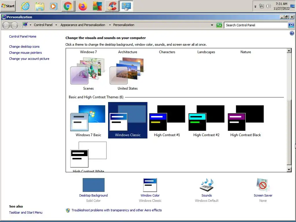Click the Architecture theme label
296x222 pixels.
pyautogui.click(x=127, y=52)
